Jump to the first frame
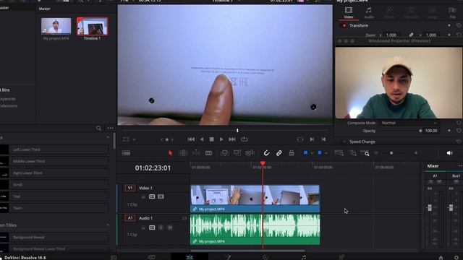Screen dimensions: 463x260 click(x=191, y=139)
